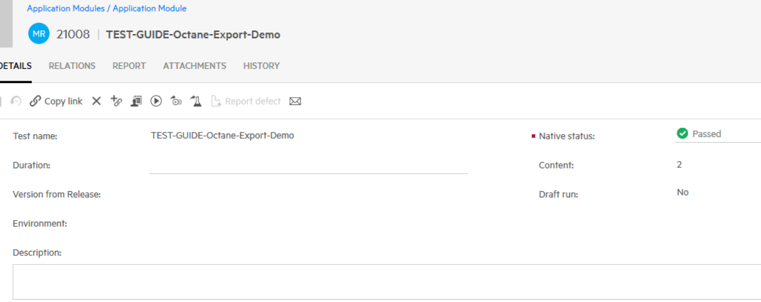This screenshot has height=302, width=761.
Task: Click into the Duration input field
Action: tap(308, 165)
